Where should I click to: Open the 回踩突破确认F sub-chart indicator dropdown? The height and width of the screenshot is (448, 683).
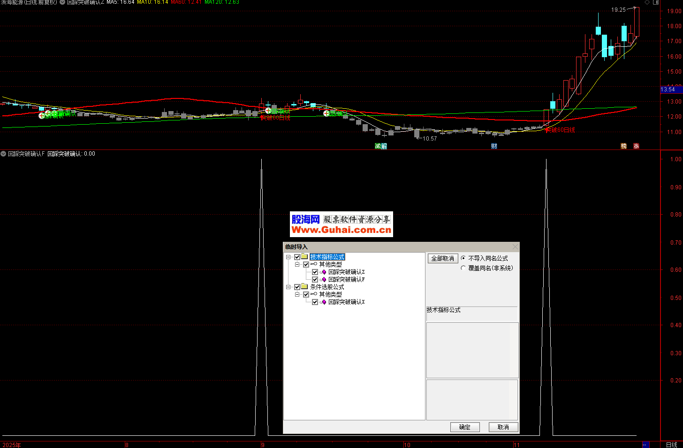coord(3,154)
